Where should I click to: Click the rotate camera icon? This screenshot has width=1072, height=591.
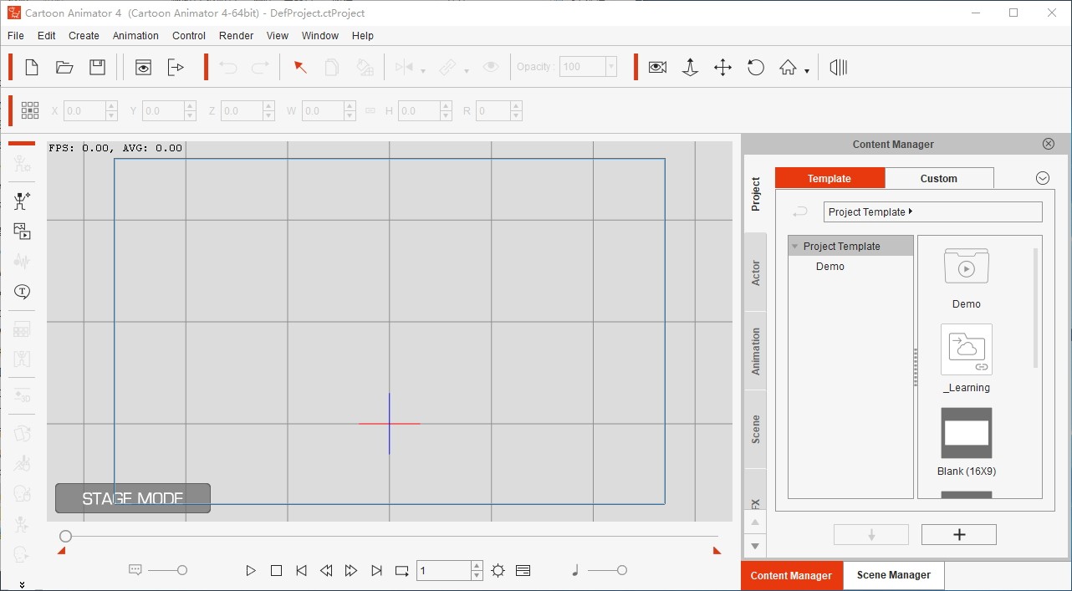coord(756,68)
